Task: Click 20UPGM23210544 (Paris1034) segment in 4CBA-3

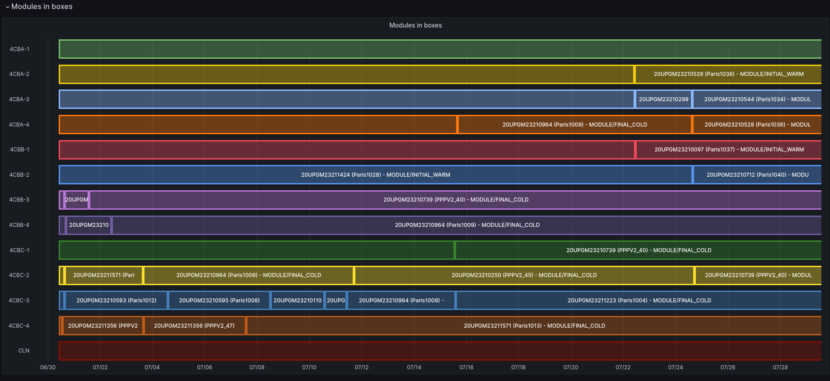Action: (757, 99)
